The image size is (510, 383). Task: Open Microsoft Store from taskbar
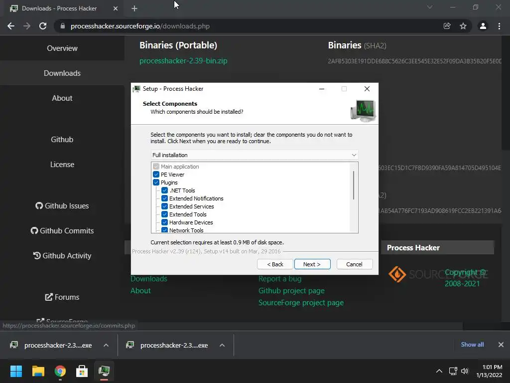(82, 371)
